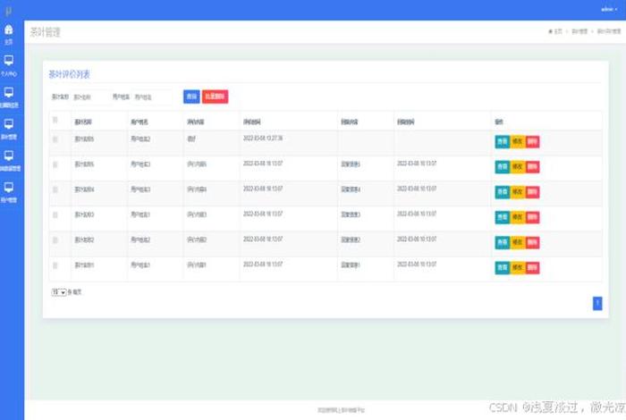Click the yellow edit button for 回复信息1 row
The height and width of the screenshot is (420, 626).
(x=518, y=267)
